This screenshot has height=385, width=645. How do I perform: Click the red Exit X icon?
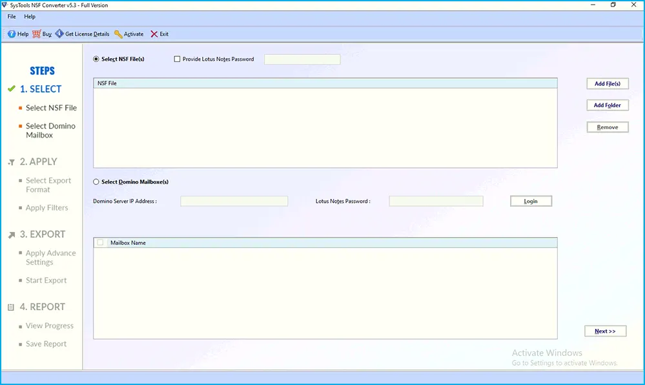pyautogui.click(x=154, y=34)
